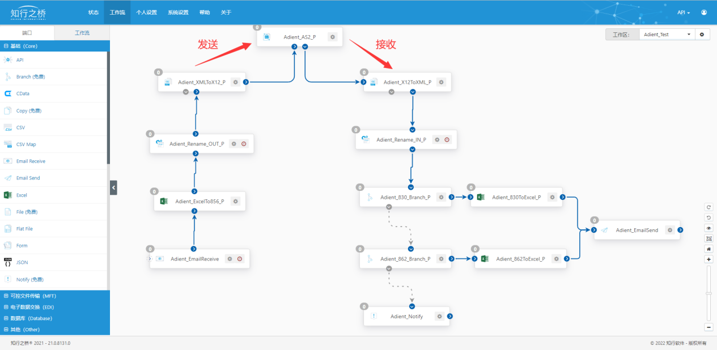Expand the 电子数据交换 (EDI) category
The height and width of the screenshot is (350, 717).
(x=6, y=307)
